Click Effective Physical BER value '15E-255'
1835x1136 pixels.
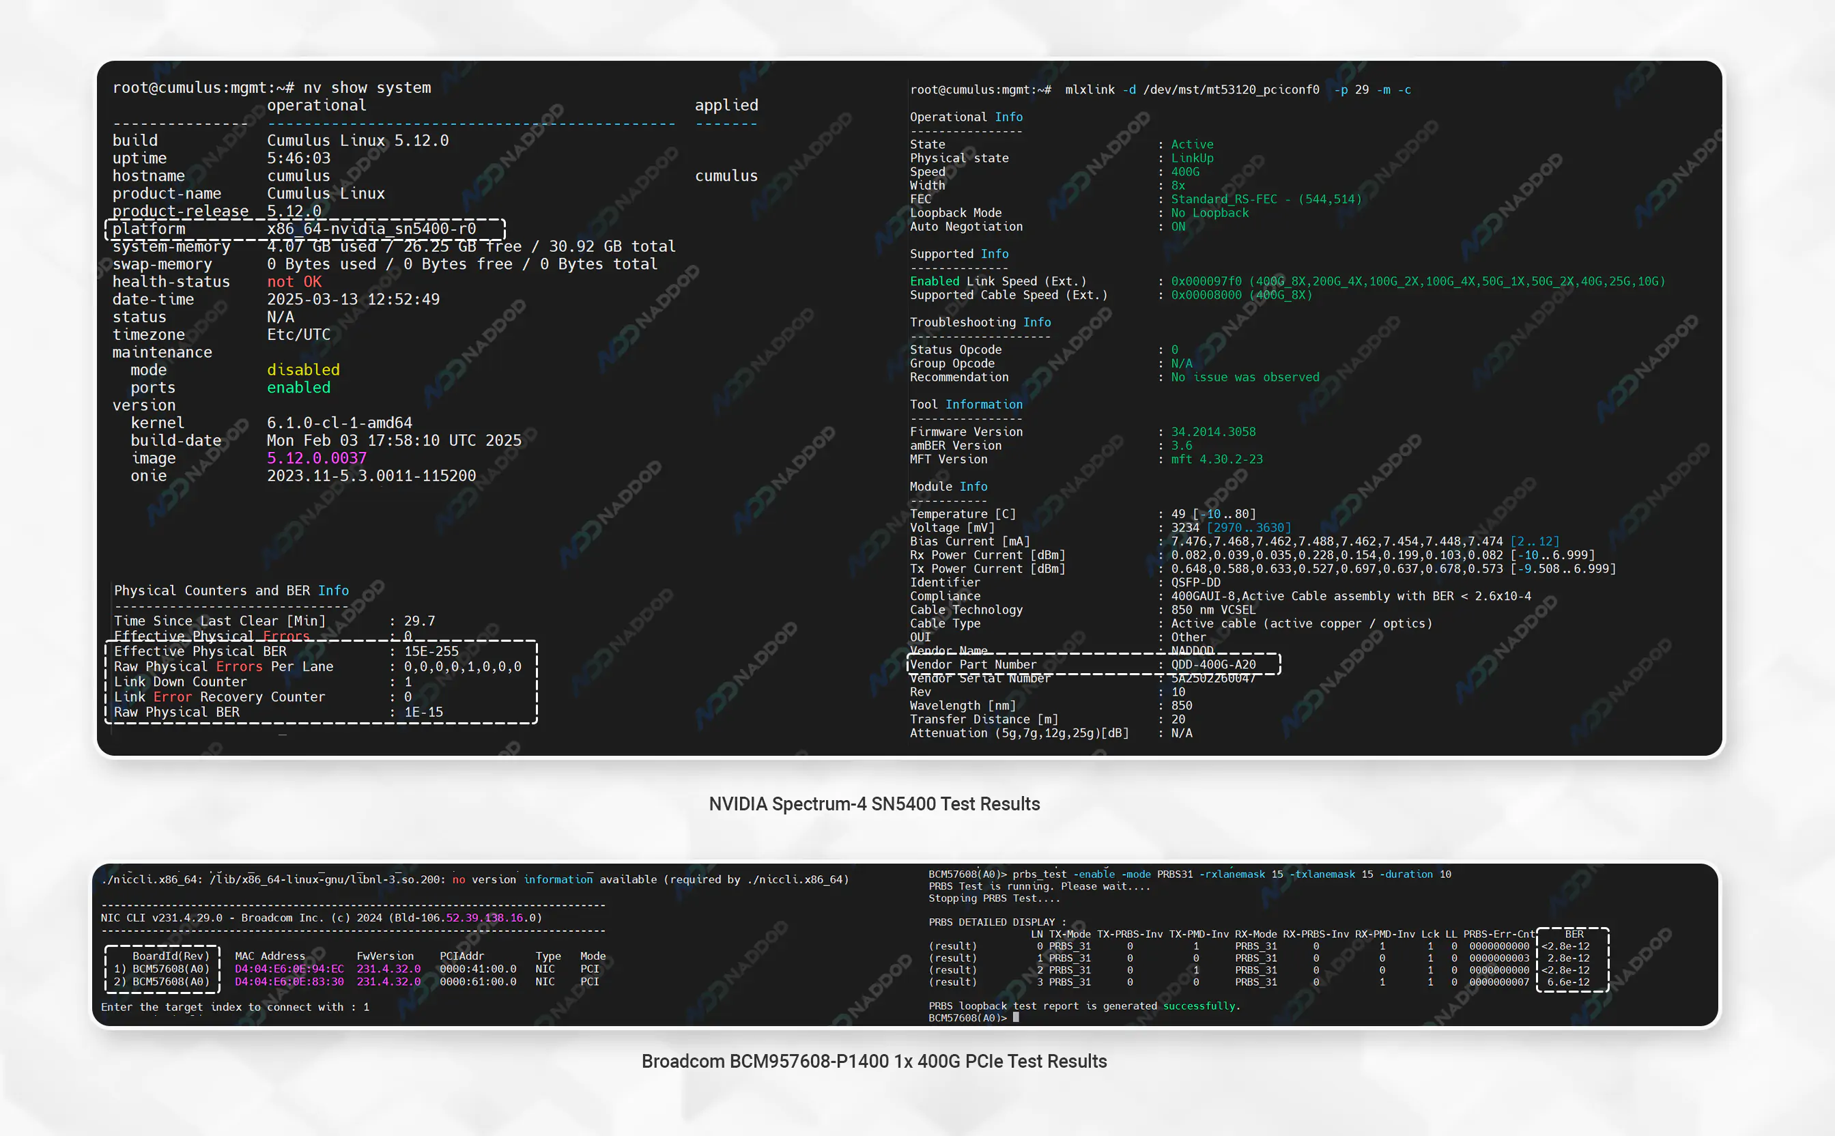(431, 651)
